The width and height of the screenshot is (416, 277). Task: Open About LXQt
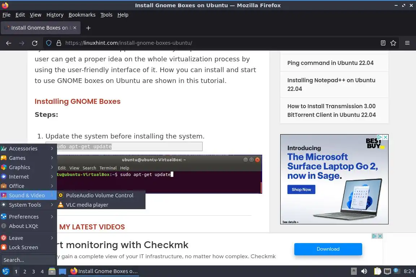[x=29, y=226]
